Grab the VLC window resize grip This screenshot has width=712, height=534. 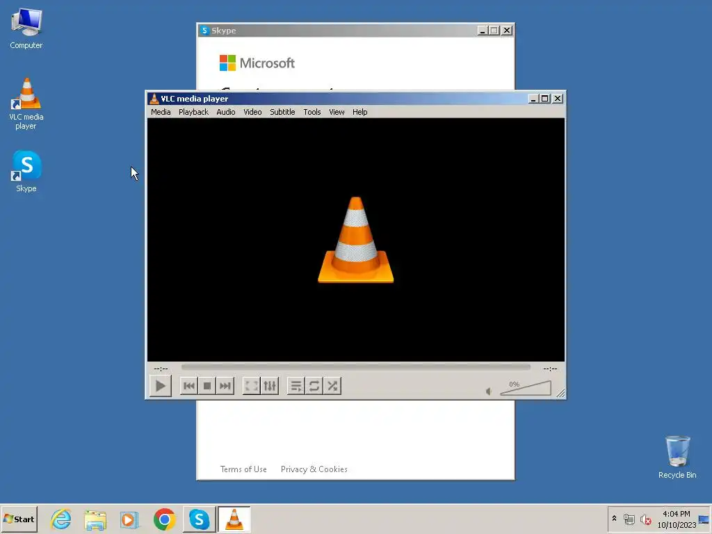tap(561, 394)
